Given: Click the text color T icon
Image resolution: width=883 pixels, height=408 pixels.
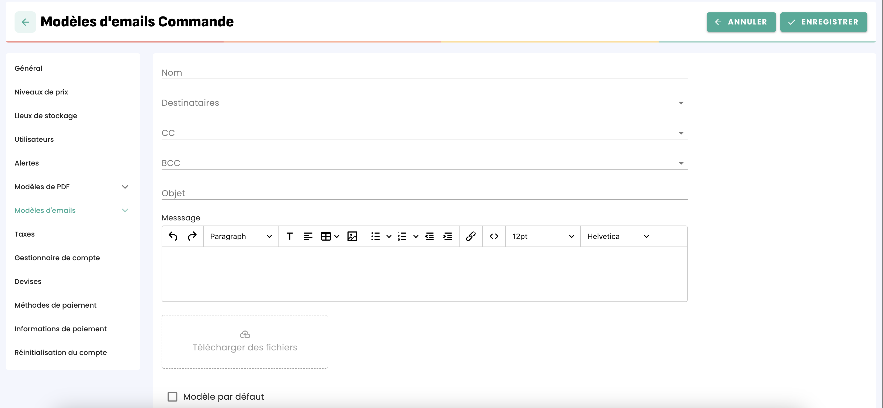Looking at the screenshot, I should (290, 236).
